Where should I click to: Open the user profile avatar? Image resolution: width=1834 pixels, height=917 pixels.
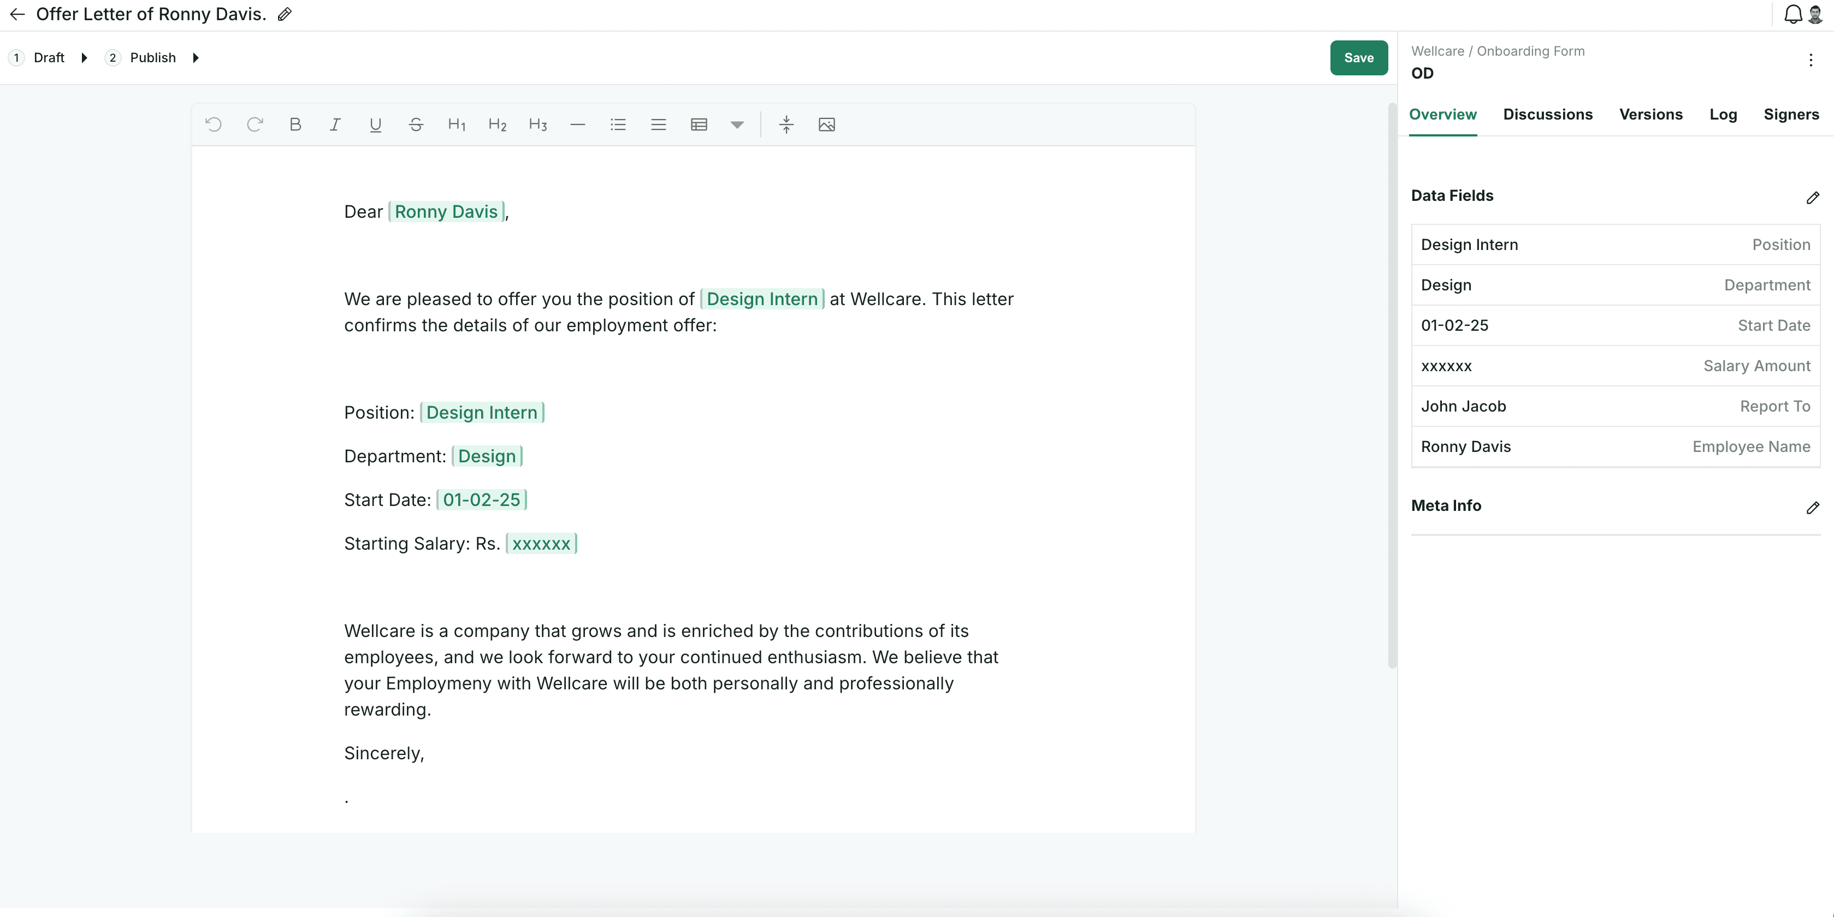click(1815, 14)
